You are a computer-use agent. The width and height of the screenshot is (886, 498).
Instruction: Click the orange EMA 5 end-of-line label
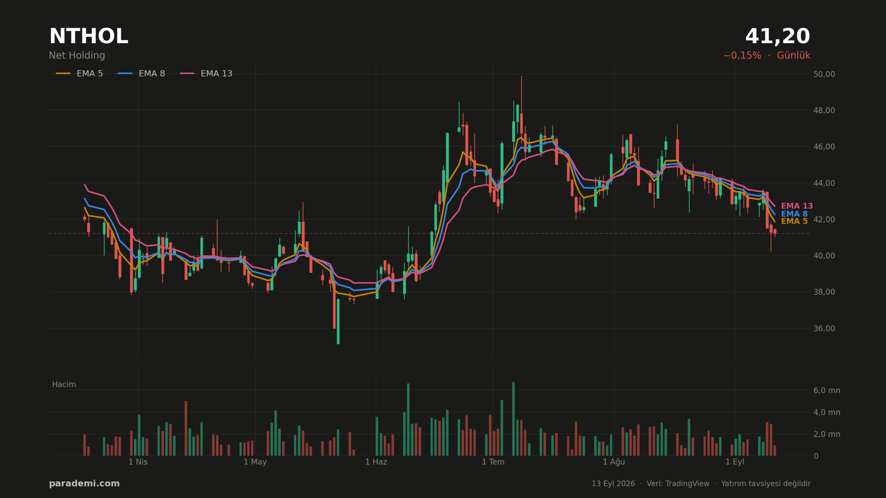pyautogui.click(x=794, y=221)
